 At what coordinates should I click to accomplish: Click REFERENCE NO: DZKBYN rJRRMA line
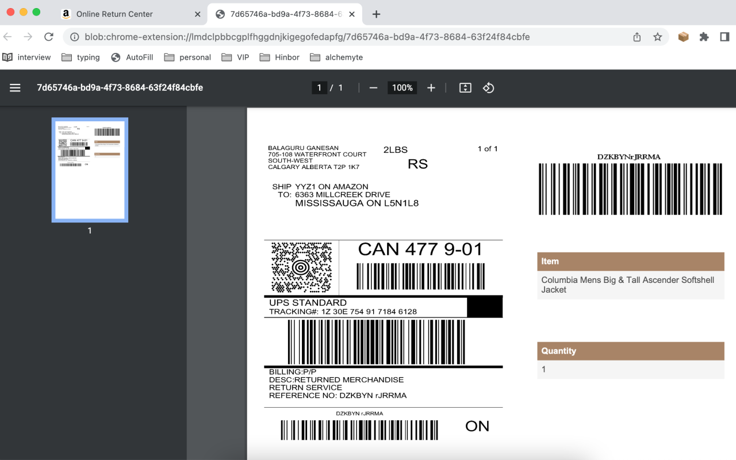tap(338, 396)
